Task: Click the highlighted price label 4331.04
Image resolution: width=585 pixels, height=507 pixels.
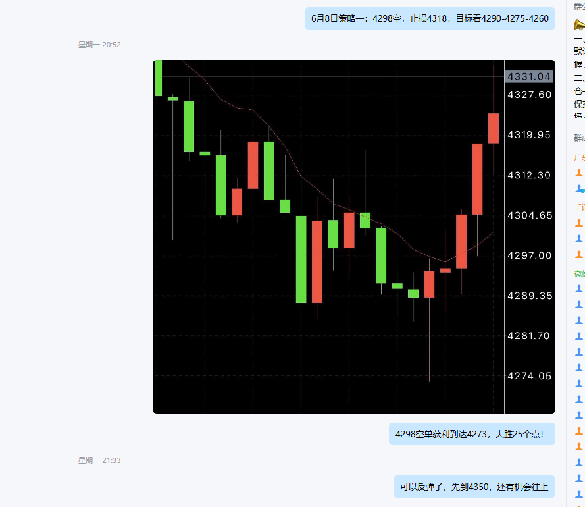Action: point(528,76)
